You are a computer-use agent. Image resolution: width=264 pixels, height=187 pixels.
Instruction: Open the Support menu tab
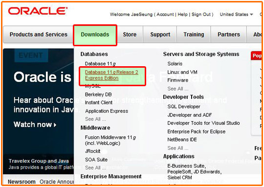click(x=160, y=35)
